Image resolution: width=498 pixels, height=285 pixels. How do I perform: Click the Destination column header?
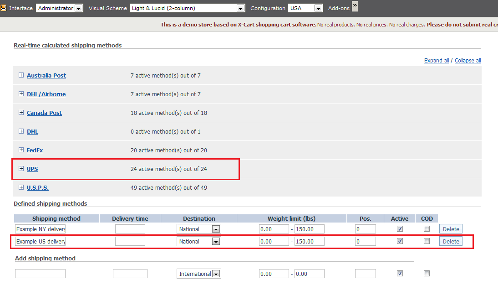click(x=199, y=218)
